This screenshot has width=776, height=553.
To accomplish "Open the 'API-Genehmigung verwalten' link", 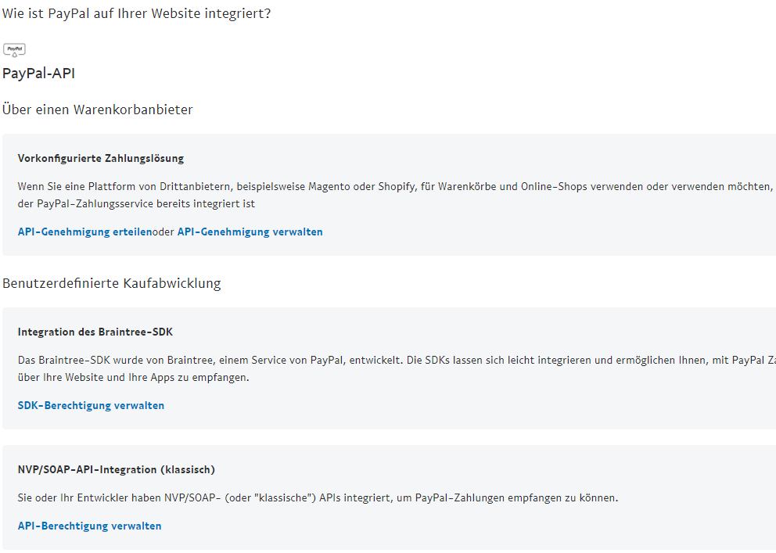I will [x=250, y=232].
